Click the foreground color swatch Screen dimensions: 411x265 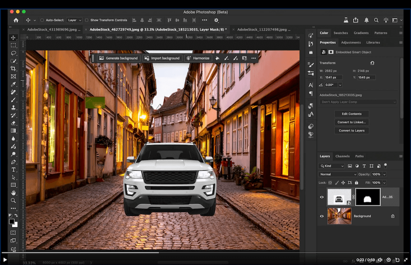[12, 221]
